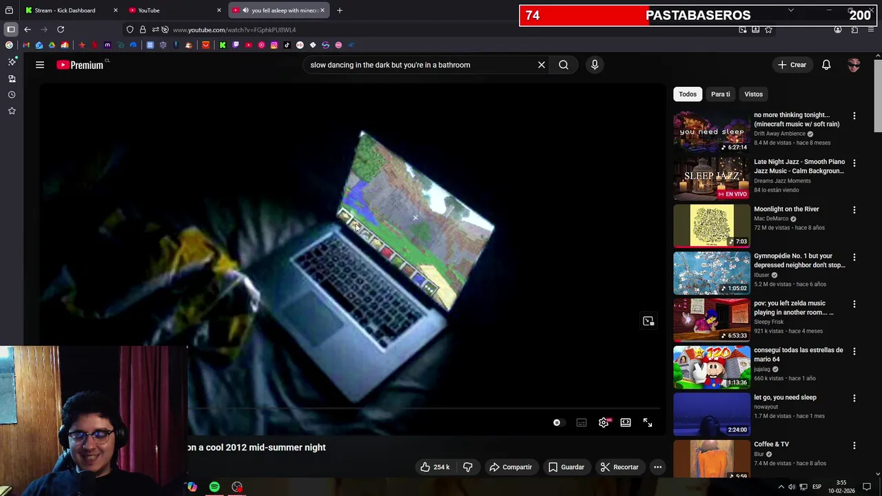
Task: Mute the playing tab audio icon
Action: tap(245, 10)
